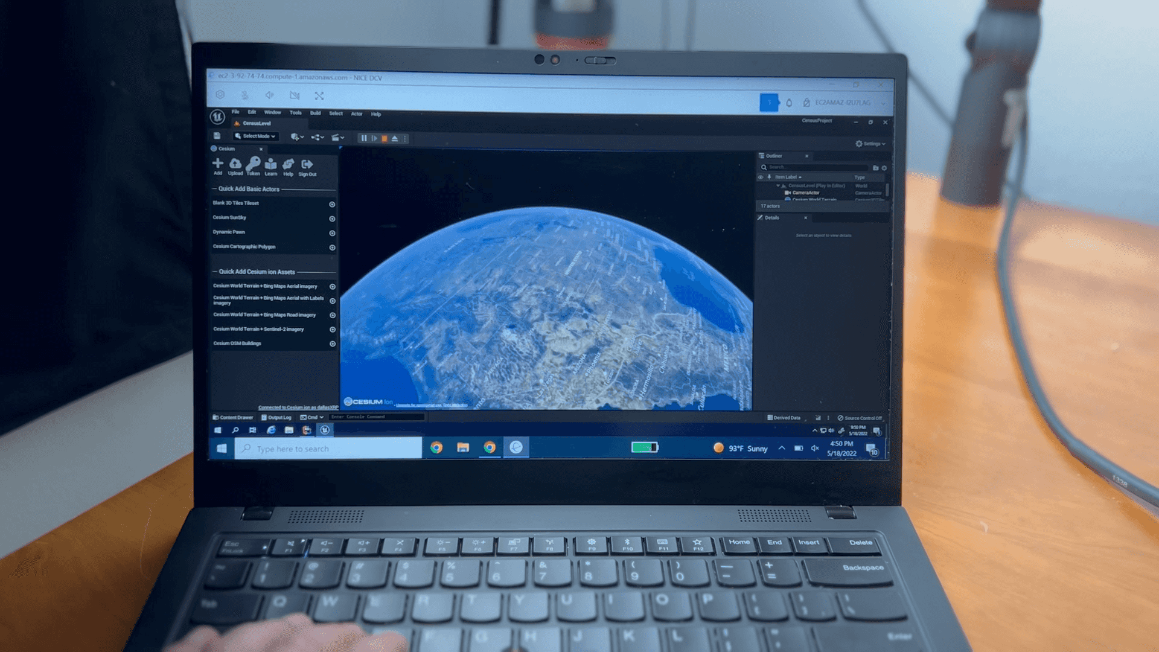Image resolution: width=1159 pixels, height=652 pixels.
Task: Click the Unreal Engine logo icon
Action: tap(217, 117)
